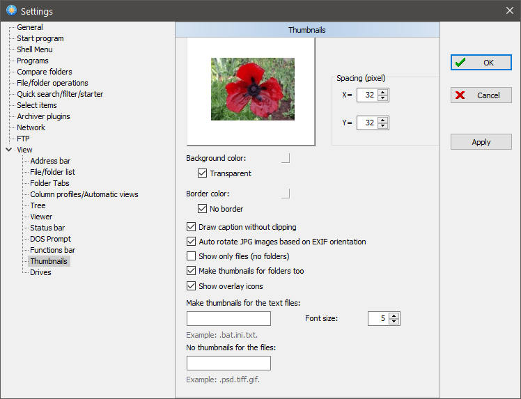Image resolution: width=521 pixels, height=399 pixels.
Task: Select DOS Prompt settings
Action: [51, 239]
